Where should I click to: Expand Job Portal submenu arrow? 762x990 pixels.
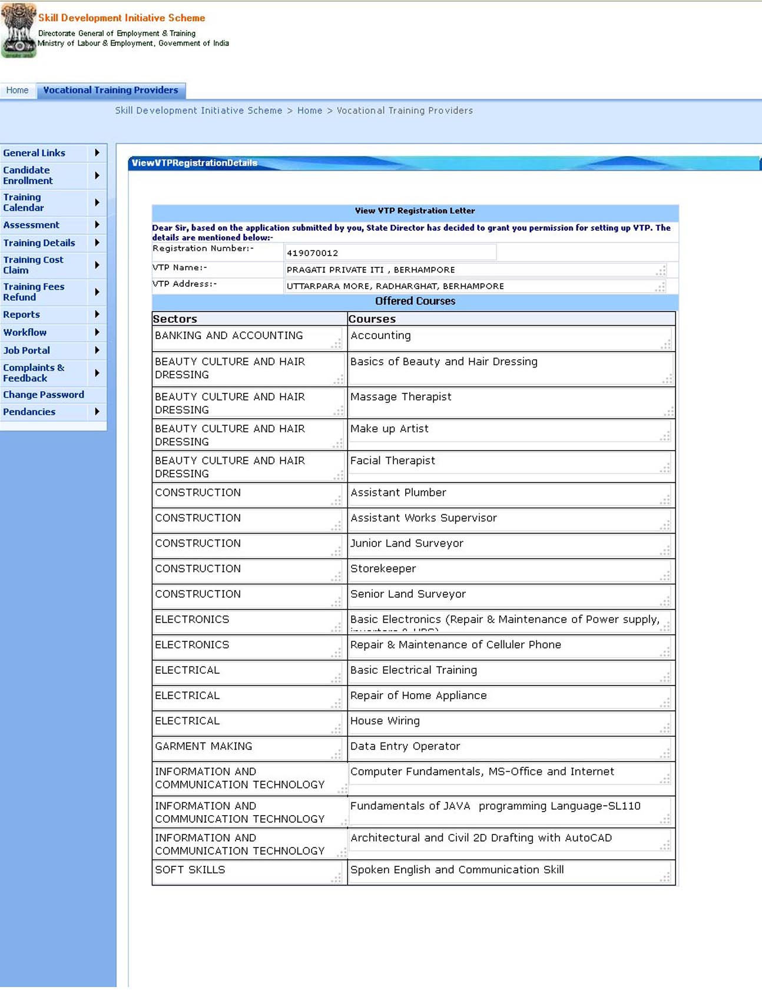[x=97, y=350]
